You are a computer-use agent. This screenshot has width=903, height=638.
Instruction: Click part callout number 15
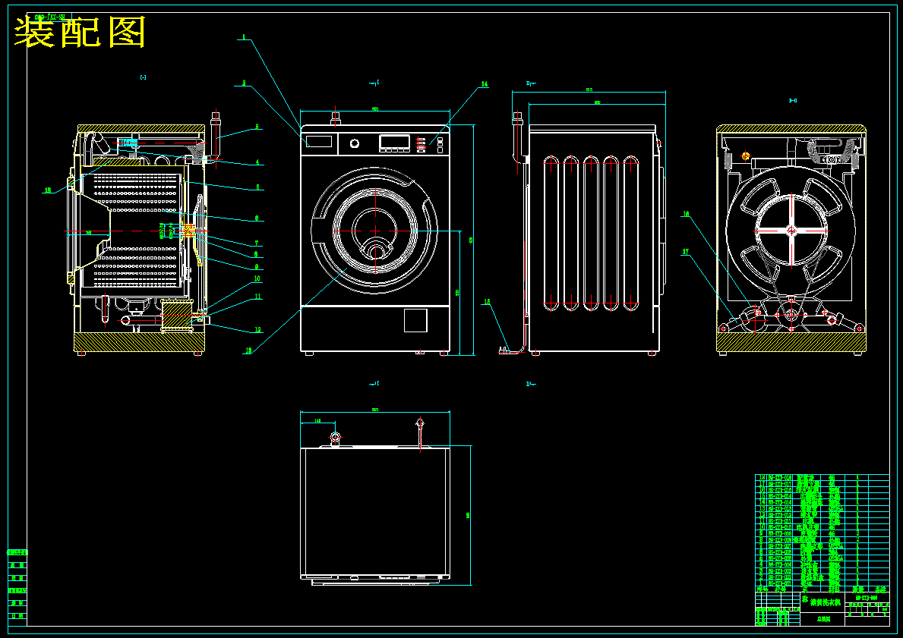coord(487,301)
